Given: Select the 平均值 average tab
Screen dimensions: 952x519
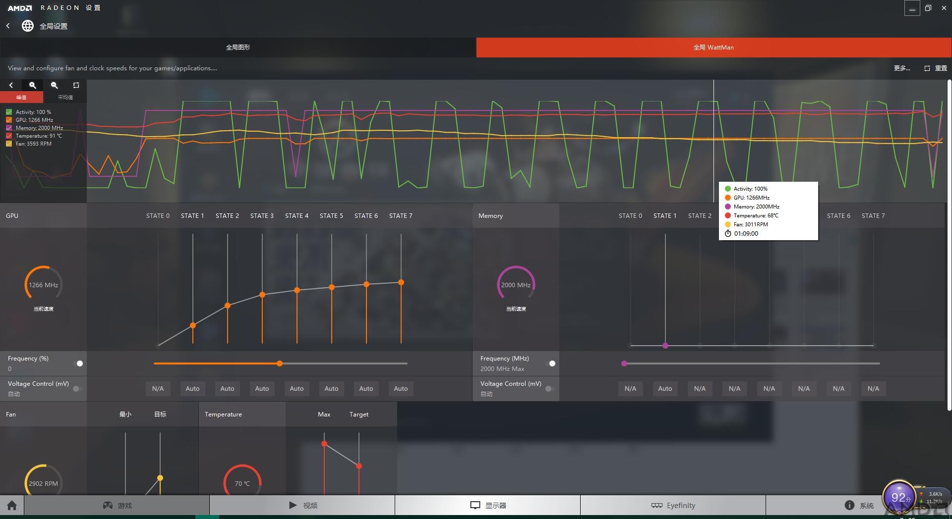Looking at the screenshot, I should coord(65,97).
